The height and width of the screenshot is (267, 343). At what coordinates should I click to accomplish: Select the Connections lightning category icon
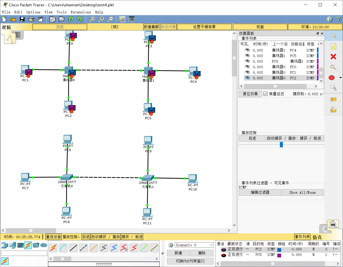coord(28,245)
